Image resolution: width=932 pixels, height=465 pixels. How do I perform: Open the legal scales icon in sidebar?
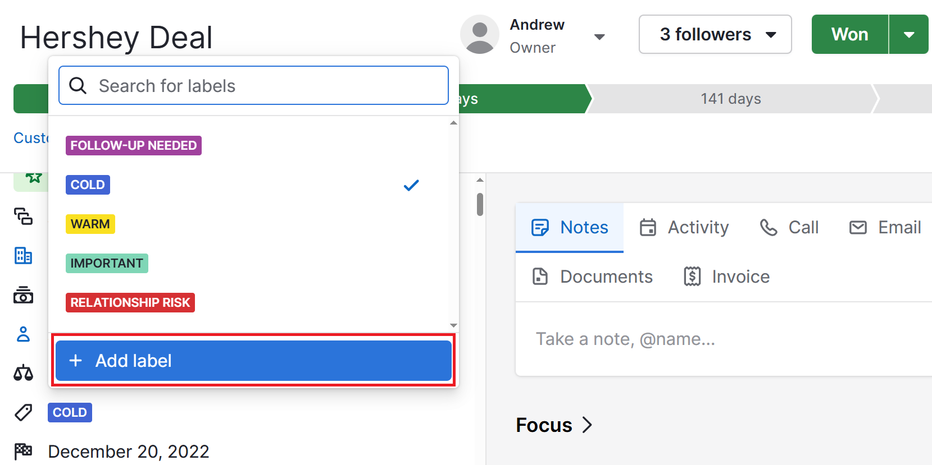pyautogui.click(x=23, y=374)
